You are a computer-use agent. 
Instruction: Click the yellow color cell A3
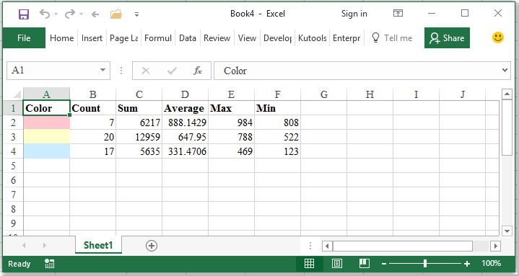[47, 137]
